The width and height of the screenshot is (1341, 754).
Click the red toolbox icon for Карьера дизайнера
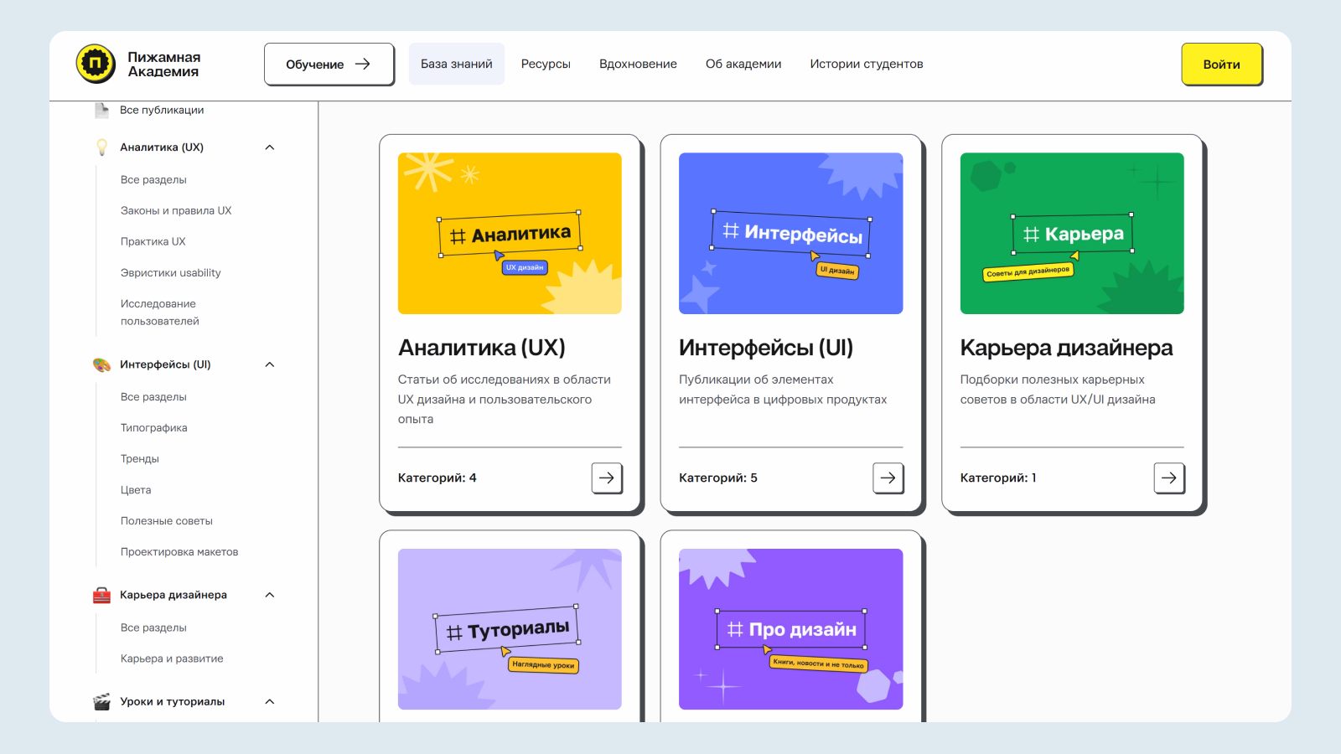(x=101, y=595)
